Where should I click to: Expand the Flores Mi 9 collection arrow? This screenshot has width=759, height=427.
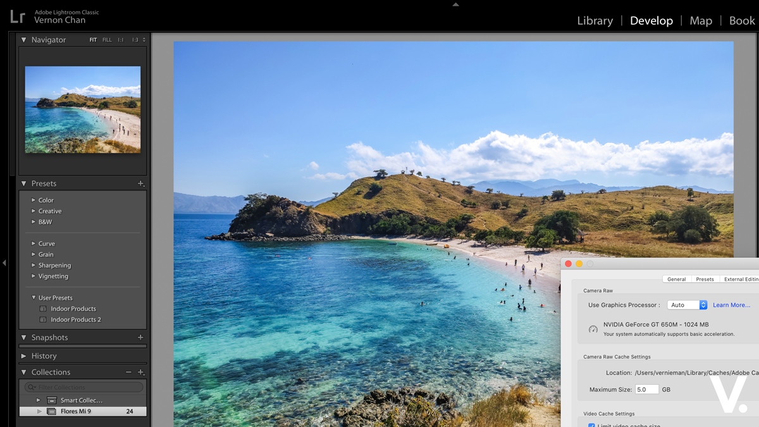[x=39, y=411]
